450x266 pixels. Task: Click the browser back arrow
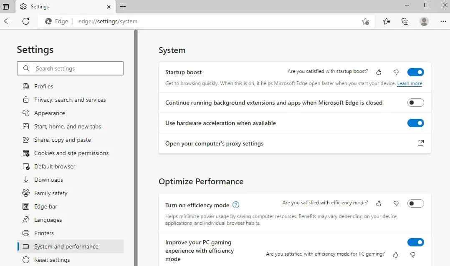(x=8, y=21)
